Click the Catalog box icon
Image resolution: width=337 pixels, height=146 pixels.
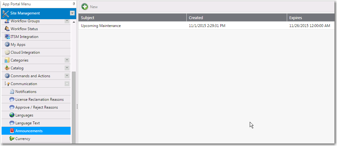(7, 68)
